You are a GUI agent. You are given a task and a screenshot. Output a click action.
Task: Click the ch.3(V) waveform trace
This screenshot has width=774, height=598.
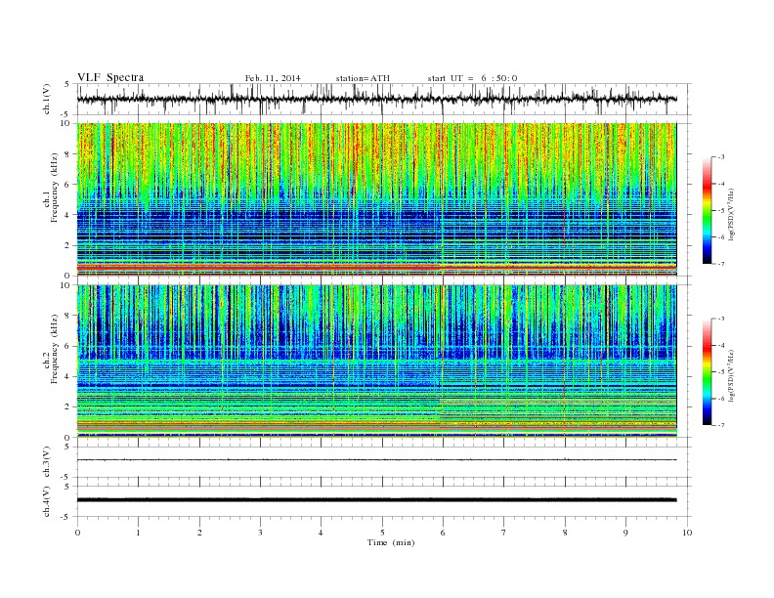coord(376,460)
